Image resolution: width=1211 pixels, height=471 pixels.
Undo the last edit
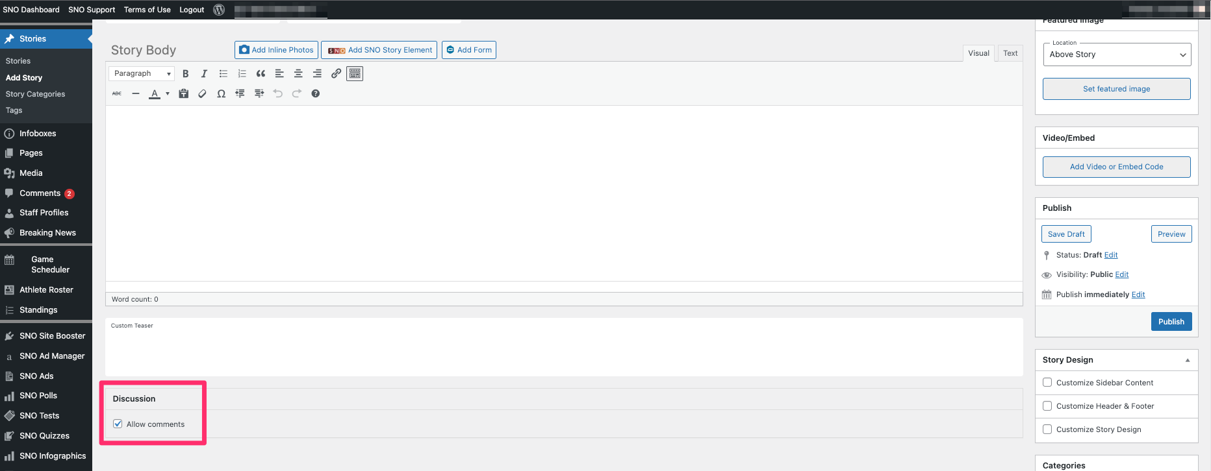click(x=278, y=93)
